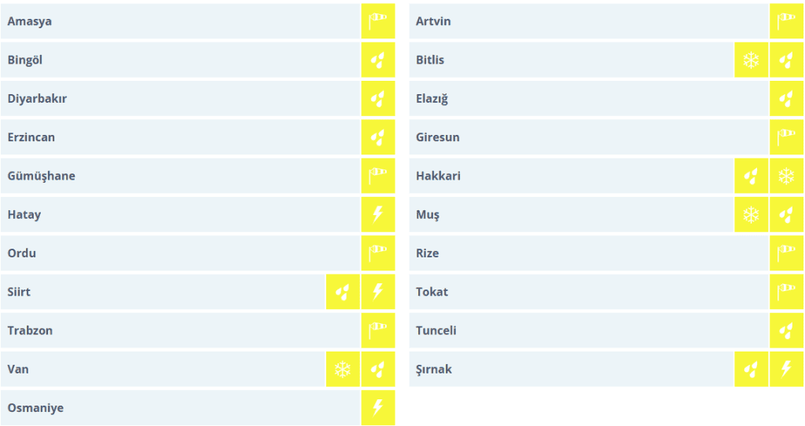Viewport: 805px width, 426px height.
Task: Click the lightning icon for Şırnak
Action: 786,369
